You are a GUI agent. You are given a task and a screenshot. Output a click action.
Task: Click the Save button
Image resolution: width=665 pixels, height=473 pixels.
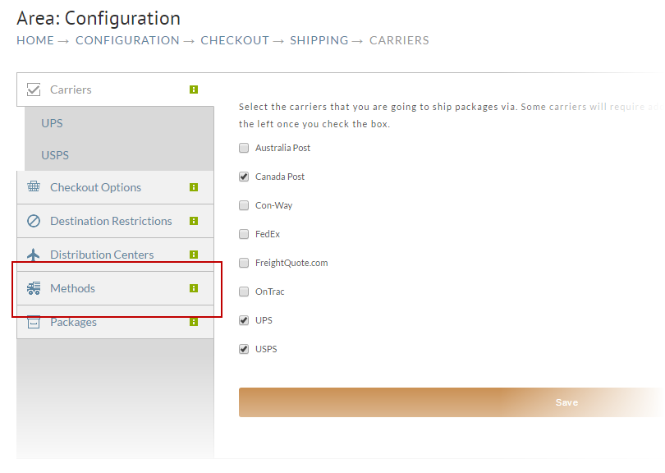coord(452,402)
